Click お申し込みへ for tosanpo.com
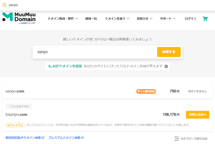Screen dimensions: 215x144 (x=197, y=115)
